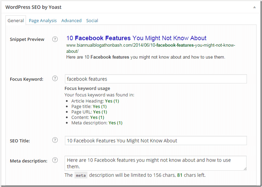Viewport: 262px width, 187px height.
Task: Click the WordPress SEO by Yoast panel title
Action: pos(33,7)
